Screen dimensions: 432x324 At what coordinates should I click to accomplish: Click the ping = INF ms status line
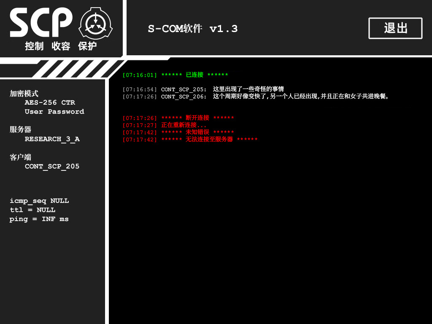(x=39, y=219)
